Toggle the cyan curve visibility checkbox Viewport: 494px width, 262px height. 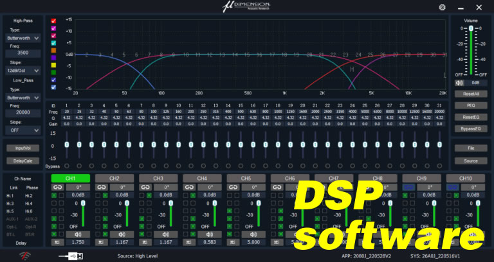(x=54, y=42)
